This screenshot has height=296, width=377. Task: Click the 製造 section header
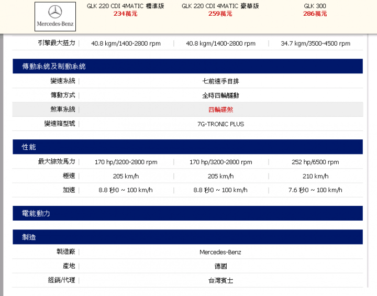[x=187, y=237]
